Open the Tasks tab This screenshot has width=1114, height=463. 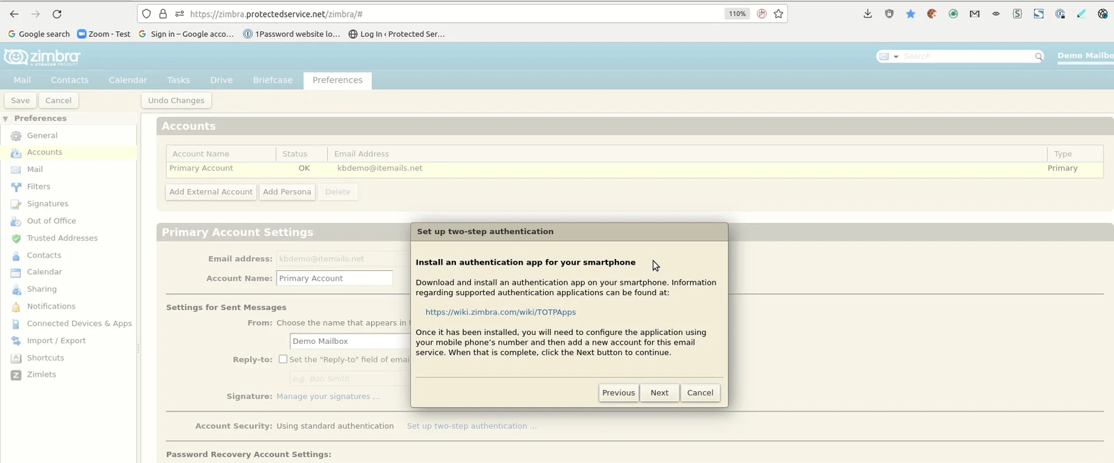click(178, 80)
